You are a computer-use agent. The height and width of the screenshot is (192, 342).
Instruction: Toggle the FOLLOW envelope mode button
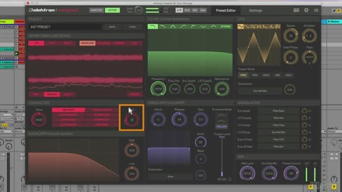(x=221, y=126)
